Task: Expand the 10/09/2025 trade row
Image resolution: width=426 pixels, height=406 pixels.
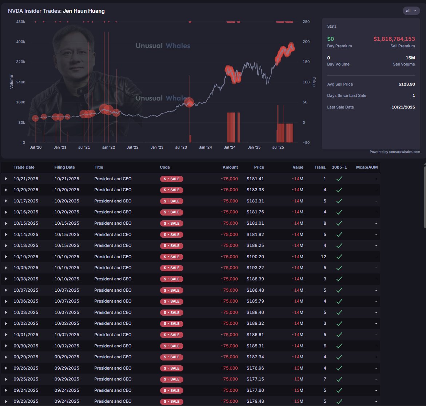Action: [6, 268]
